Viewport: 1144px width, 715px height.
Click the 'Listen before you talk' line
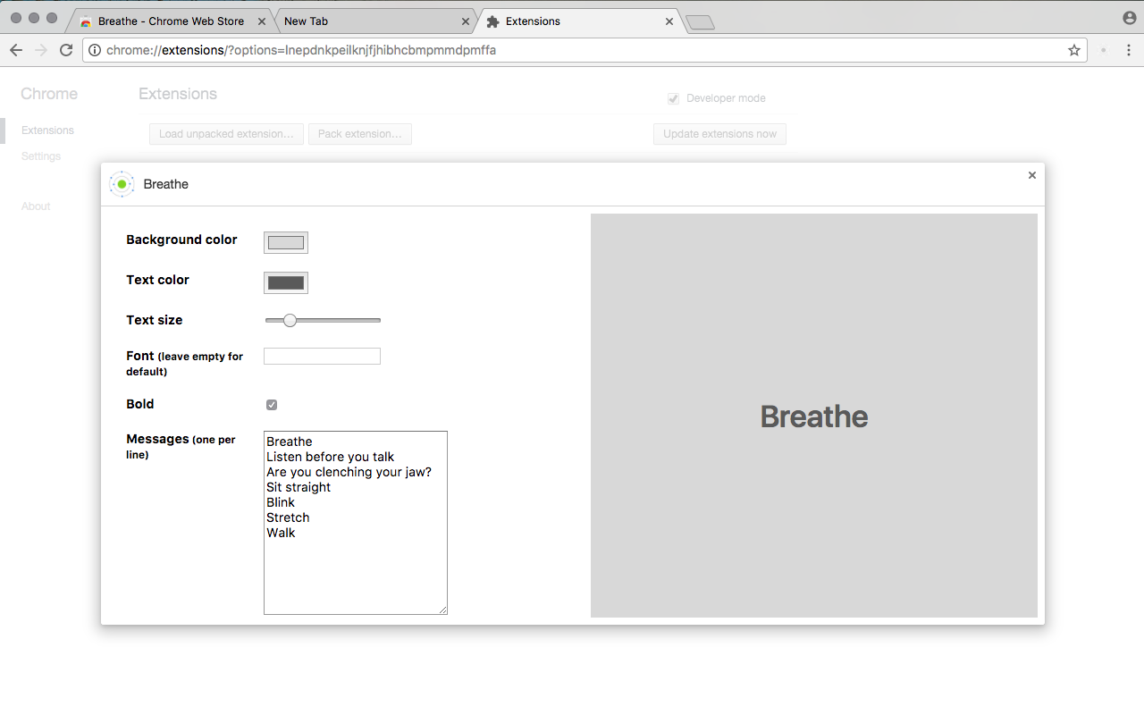coord(331,457)
